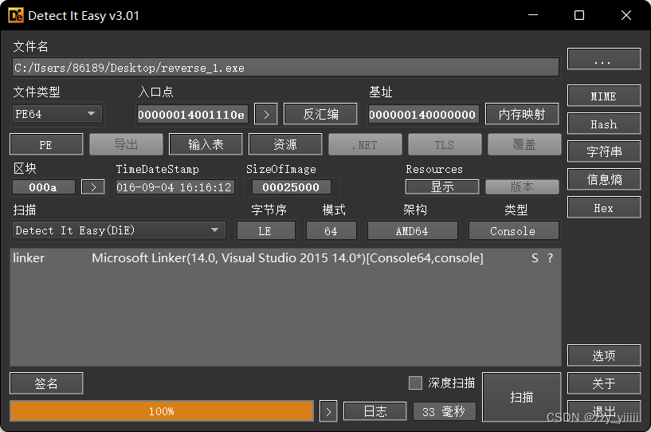The width and height of the screenshot is (651, 432).
Task: Open 选项 (options) settings
Action: [604, 355]
